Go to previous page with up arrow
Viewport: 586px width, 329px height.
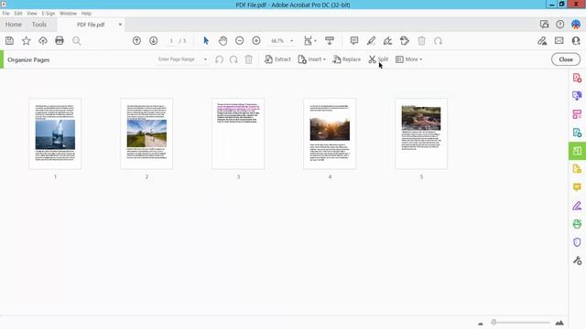click(136, 40)
